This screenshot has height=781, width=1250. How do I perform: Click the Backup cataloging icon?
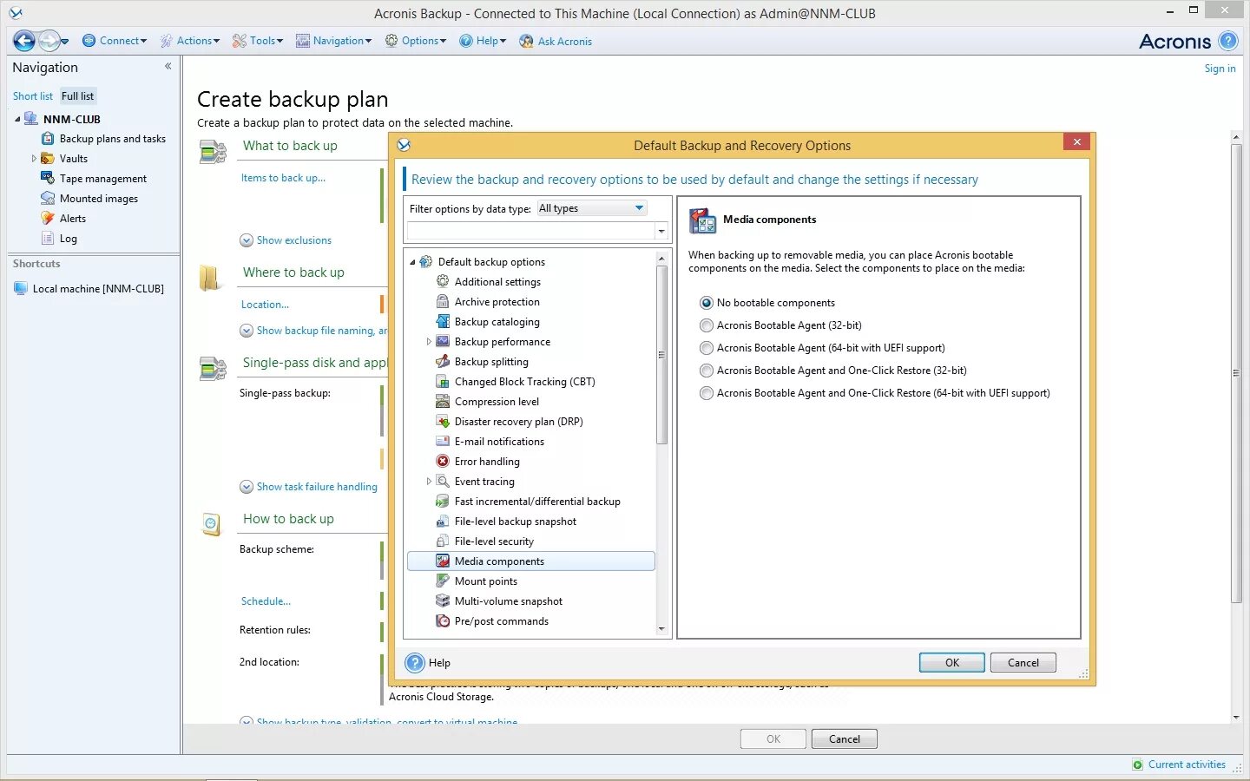443,322
